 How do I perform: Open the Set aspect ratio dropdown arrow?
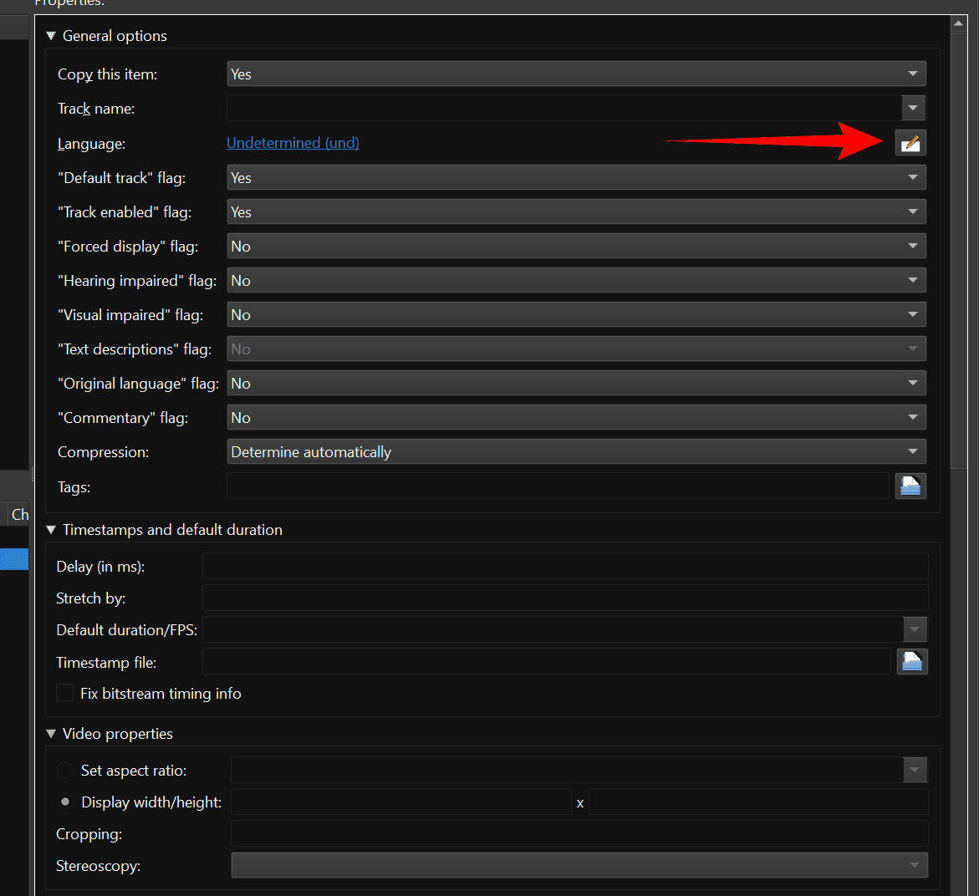pos(915,770)
